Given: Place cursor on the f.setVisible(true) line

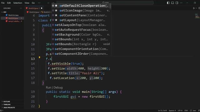Looking at the screenshot, I should tap(66, 63).
